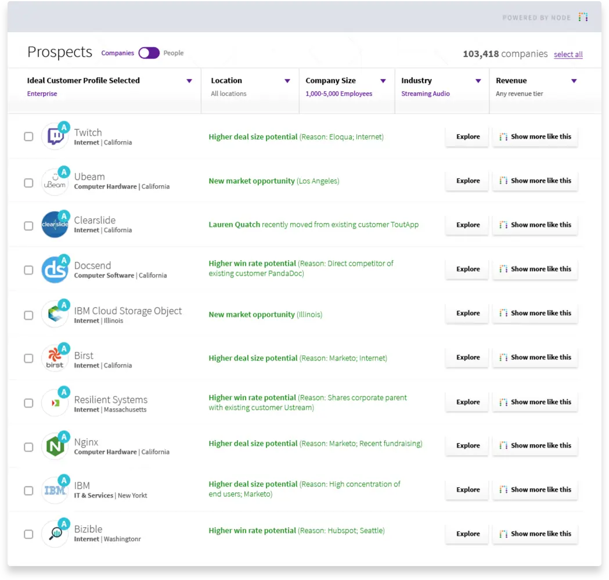
Task: Select the Resilient Systems checkbox
Action: pyautogui.click(x=29, y=403)
